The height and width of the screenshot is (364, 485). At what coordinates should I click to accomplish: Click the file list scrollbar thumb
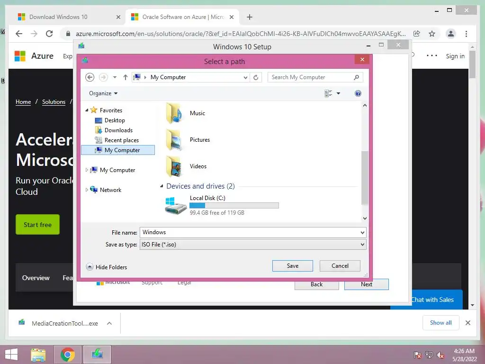tap(365, 178)
